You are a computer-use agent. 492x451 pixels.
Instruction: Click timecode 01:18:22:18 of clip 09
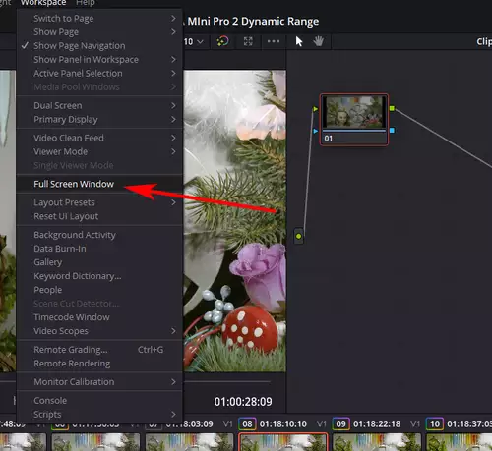(x=377, y=423)
